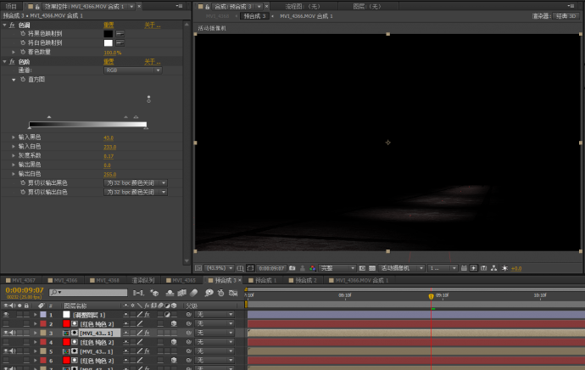Click the 输入黑色 value 43.0 field
Viewport: 585px width, 370px height.
click(x=109, y=137)
